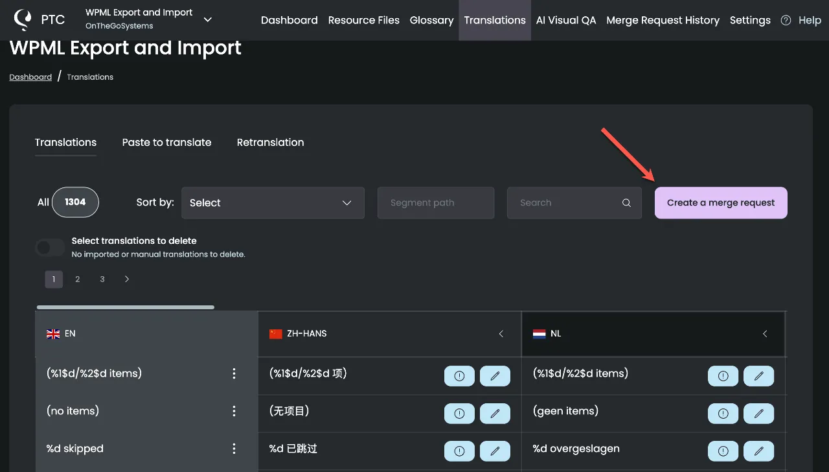This screenshot has width=829, height=472.
Task: Open options menu for '(no items)' row
Action: (x=234, y=411)
